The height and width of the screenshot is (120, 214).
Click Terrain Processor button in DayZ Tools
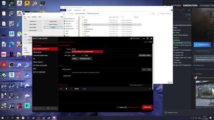click(53, 24)
